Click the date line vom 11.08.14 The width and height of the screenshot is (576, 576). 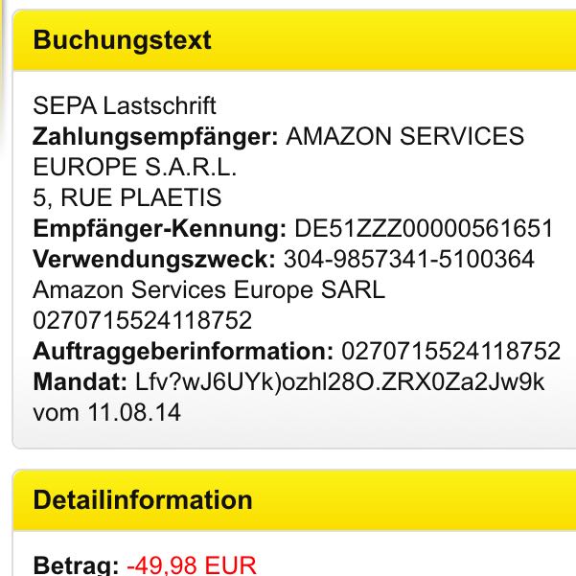106,413
